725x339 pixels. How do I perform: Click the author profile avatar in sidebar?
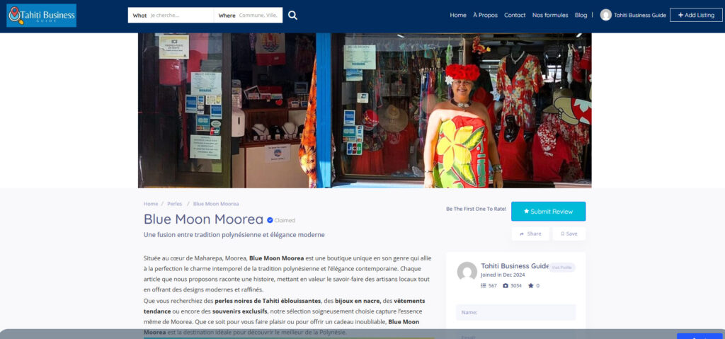[x=467, y=271]
